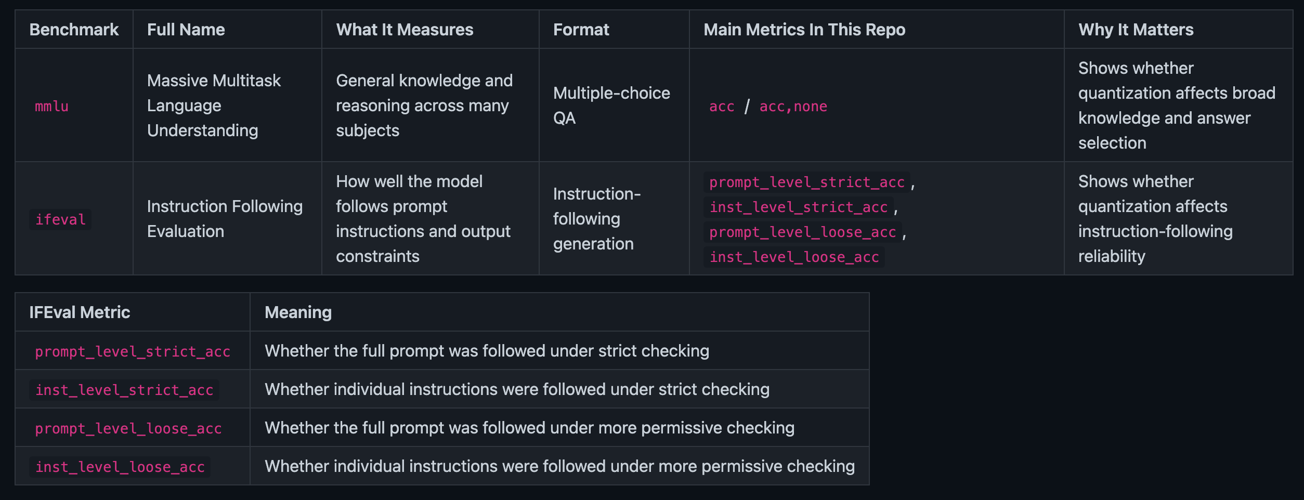1304x500 pixels.
Task: Click the individual instructions strict checking description
Action: pos(517,389)
